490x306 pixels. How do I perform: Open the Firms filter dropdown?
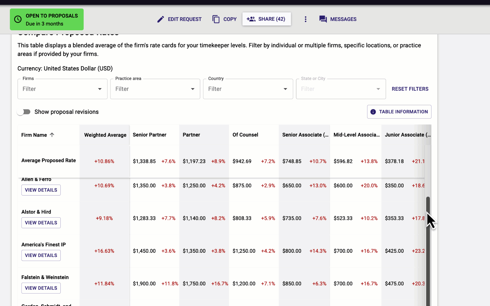(62, 89)
